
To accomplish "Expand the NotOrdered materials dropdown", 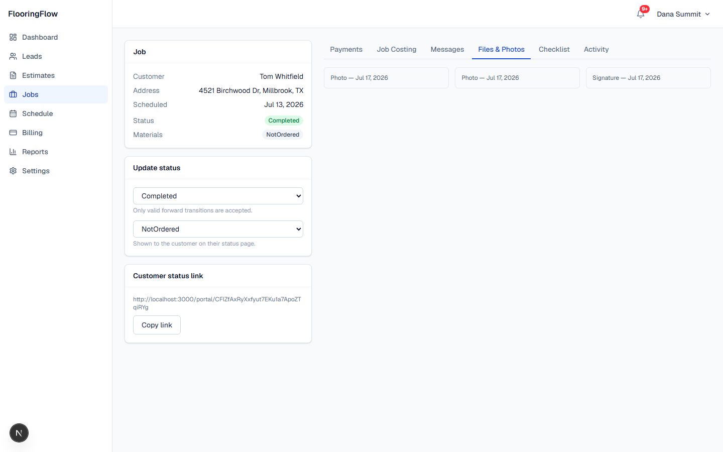I will coord(218,229).
